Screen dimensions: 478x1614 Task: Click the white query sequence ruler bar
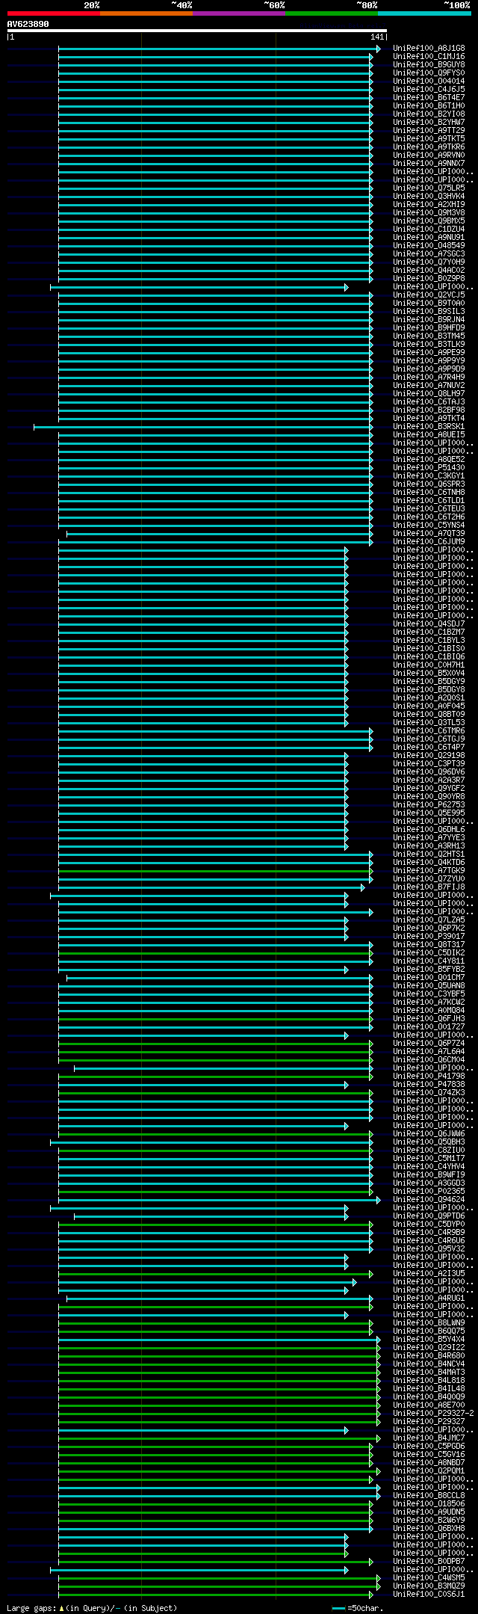pos(197,31)
